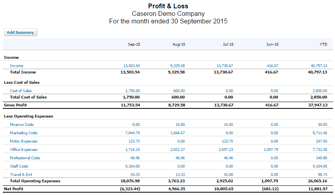Click Aug-15 Cost of Sales value 600.00
The width and height of the screenshot is (335, 195).
coord(179,91)
